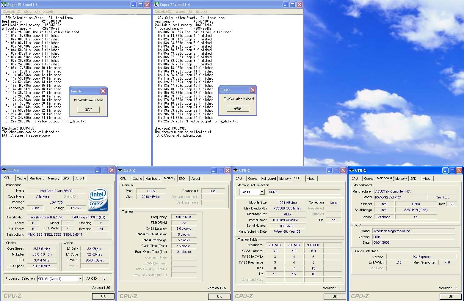Click the Channels # Dual value

click(x=213, y=191)
